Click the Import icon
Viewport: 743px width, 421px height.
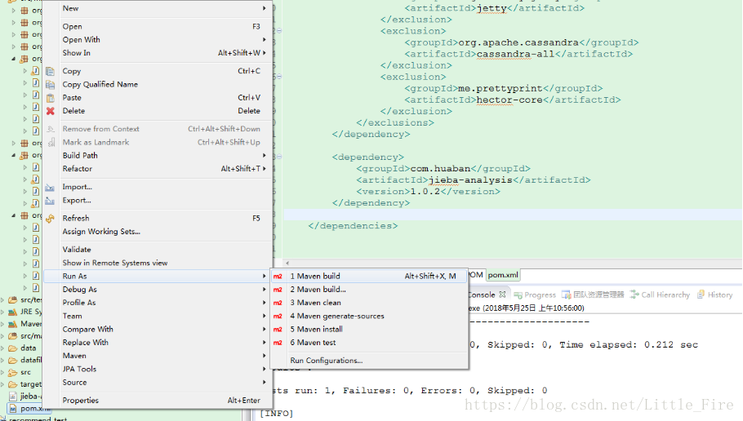pos(50,187)
